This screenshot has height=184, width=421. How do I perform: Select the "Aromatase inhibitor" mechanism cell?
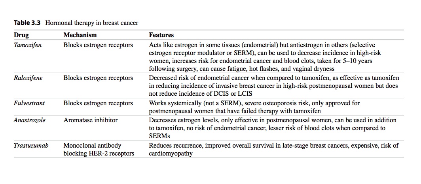91,120
